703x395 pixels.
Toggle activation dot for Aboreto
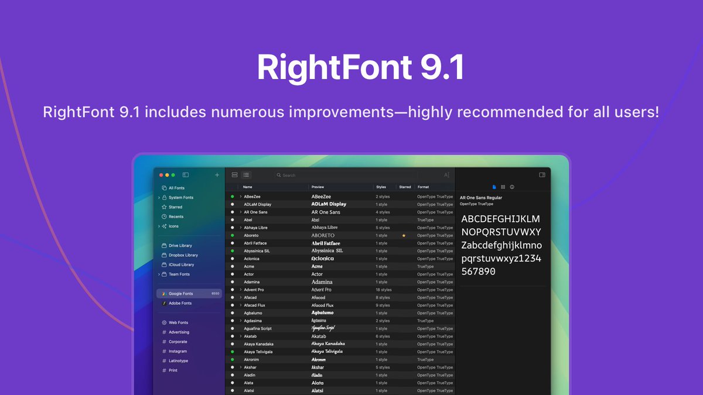[232, 235]
